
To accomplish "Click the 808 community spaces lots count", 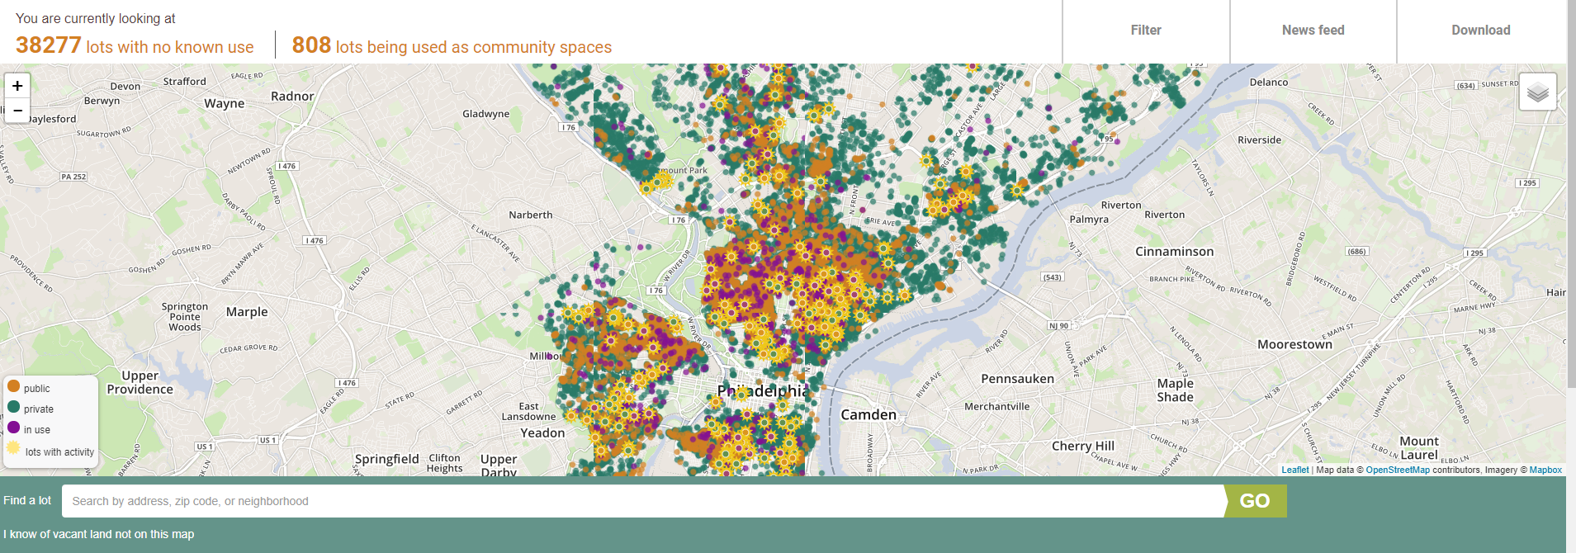I will [x=311, y=45].
